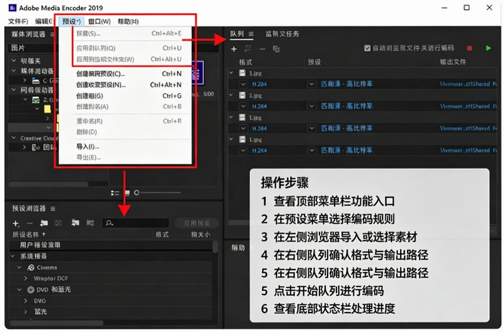Open format dropdown for last H.264 row
The image size is (504, 332).
[243, 151]
